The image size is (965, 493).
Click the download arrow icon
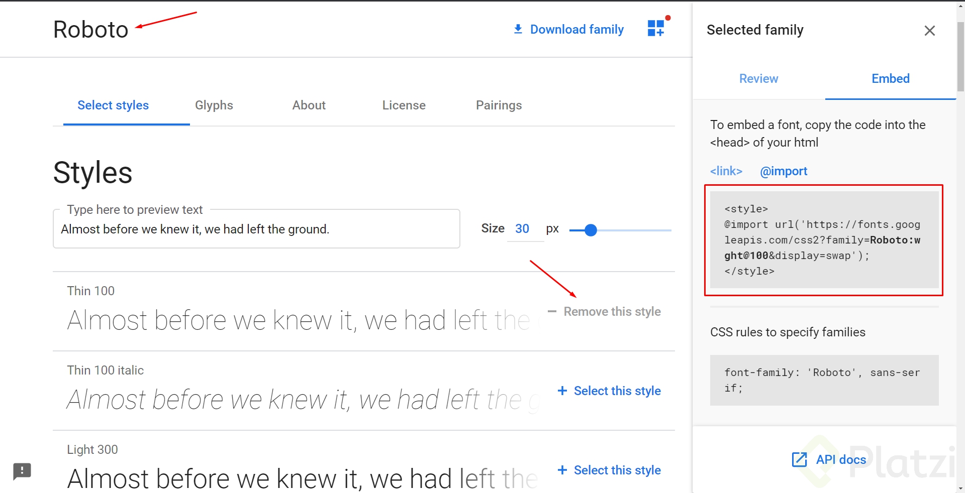click(518, 29)
